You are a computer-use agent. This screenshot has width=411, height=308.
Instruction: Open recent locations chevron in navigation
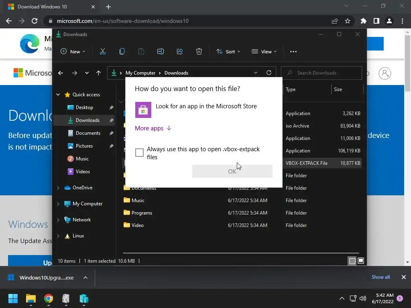click(x=87, y=73)
